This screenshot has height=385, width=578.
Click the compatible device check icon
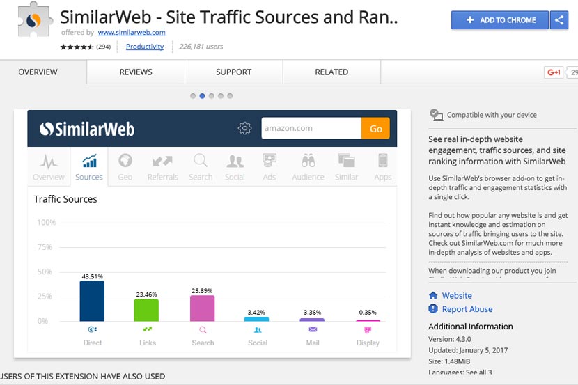click(437, 115)
